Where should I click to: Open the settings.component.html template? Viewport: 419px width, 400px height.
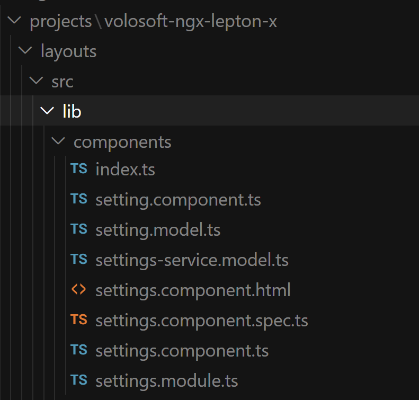pos(193,290)
